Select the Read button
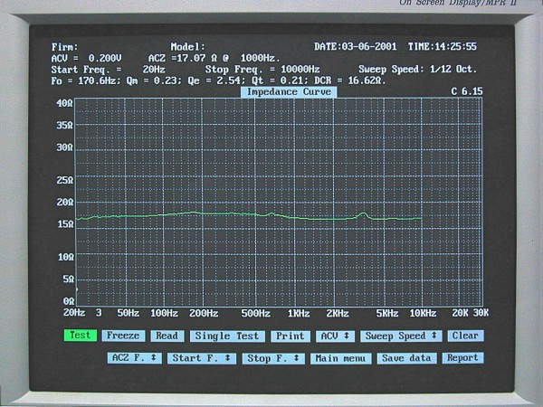Viewport: 543px width, 407px height. click(x=167, y=336)
